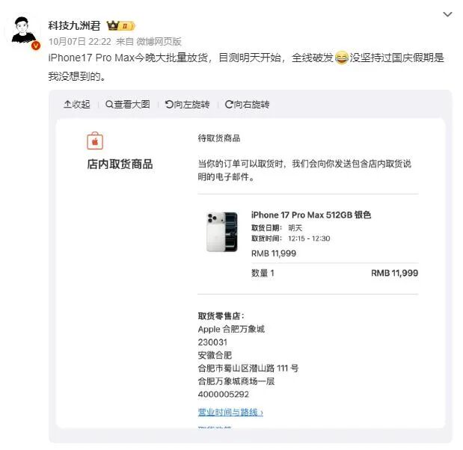Click the counter-clockwise rotate arrow icon
The height and width of the screenshot is (450, 463).
click(169, 105)
